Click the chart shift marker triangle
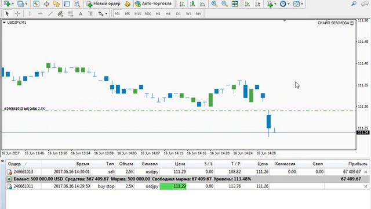The width and height of the screenshot is (371, 209). pyautogui.click(x=285, y=21)
